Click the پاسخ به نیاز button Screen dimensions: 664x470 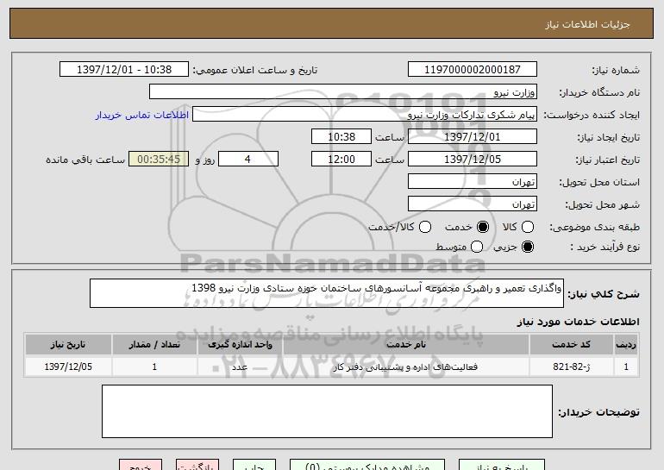pos(502,465)
